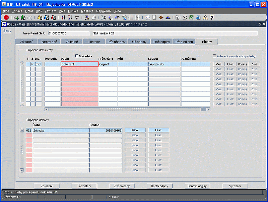The height and width of the screenshot is (202, 268).
Task: Open the Nástroje menu
Action: [x=87, y=11]
